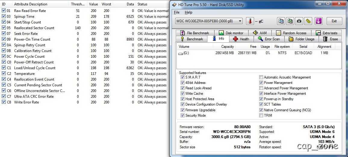Click the purple down-arrow icon
Viewport: 348px width, 157px height.
click(x=318, y=21)
